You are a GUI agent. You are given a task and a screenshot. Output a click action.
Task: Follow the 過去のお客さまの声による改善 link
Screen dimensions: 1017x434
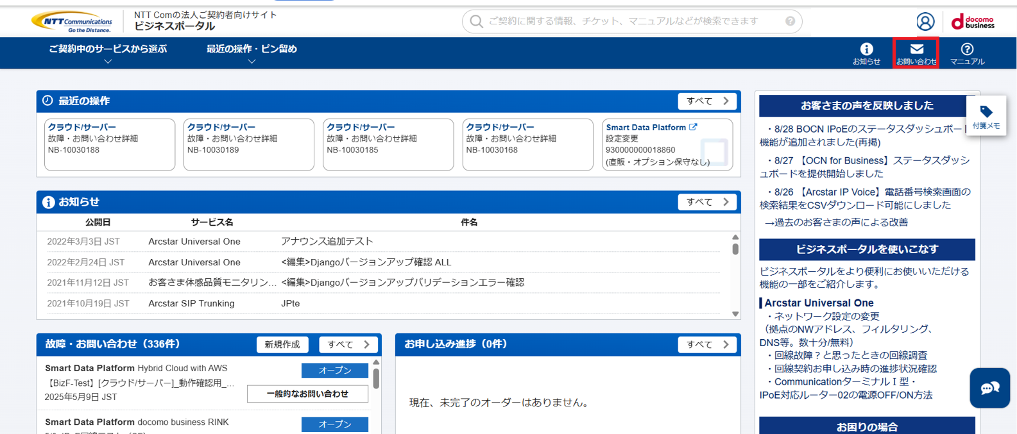(x=836, y=222)
